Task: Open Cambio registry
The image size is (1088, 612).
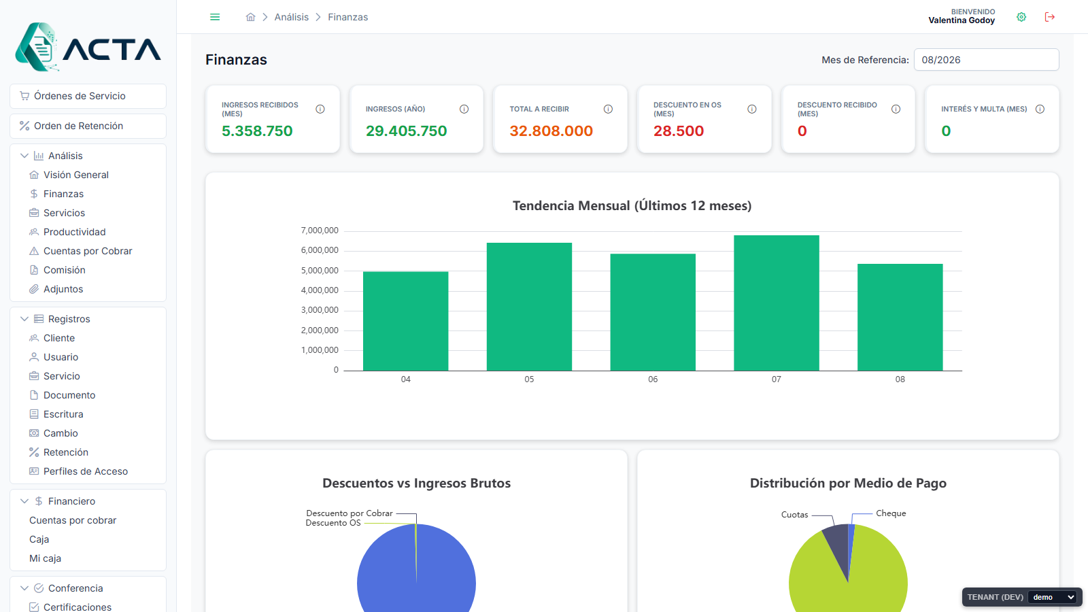Action: (61, 433)
